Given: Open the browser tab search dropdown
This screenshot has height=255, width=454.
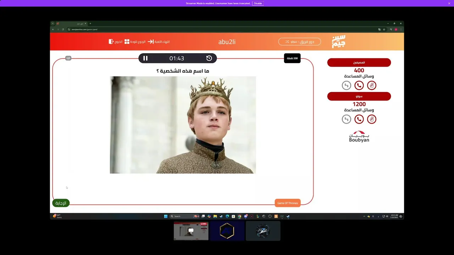Looking at the screenshot, I should pyautogui.click(x=52, y=24).
